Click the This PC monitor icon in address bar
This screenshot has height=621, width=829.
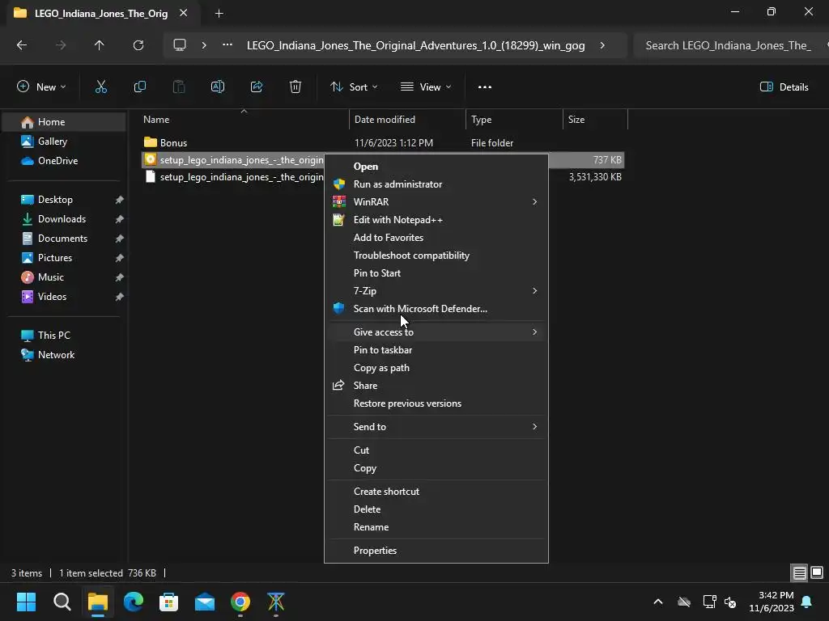[x=180, y=45]
